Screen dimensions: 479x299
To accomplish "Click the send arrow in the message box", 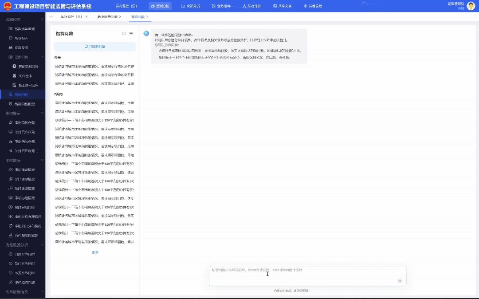I will [400, 281].
